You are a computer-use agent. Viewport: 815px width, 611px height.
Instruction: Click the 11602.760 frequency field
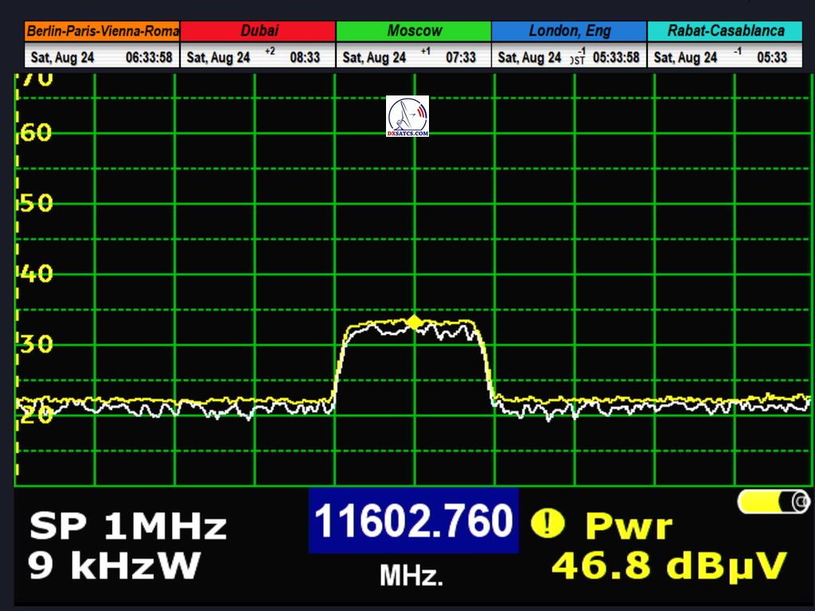point(413,521)
